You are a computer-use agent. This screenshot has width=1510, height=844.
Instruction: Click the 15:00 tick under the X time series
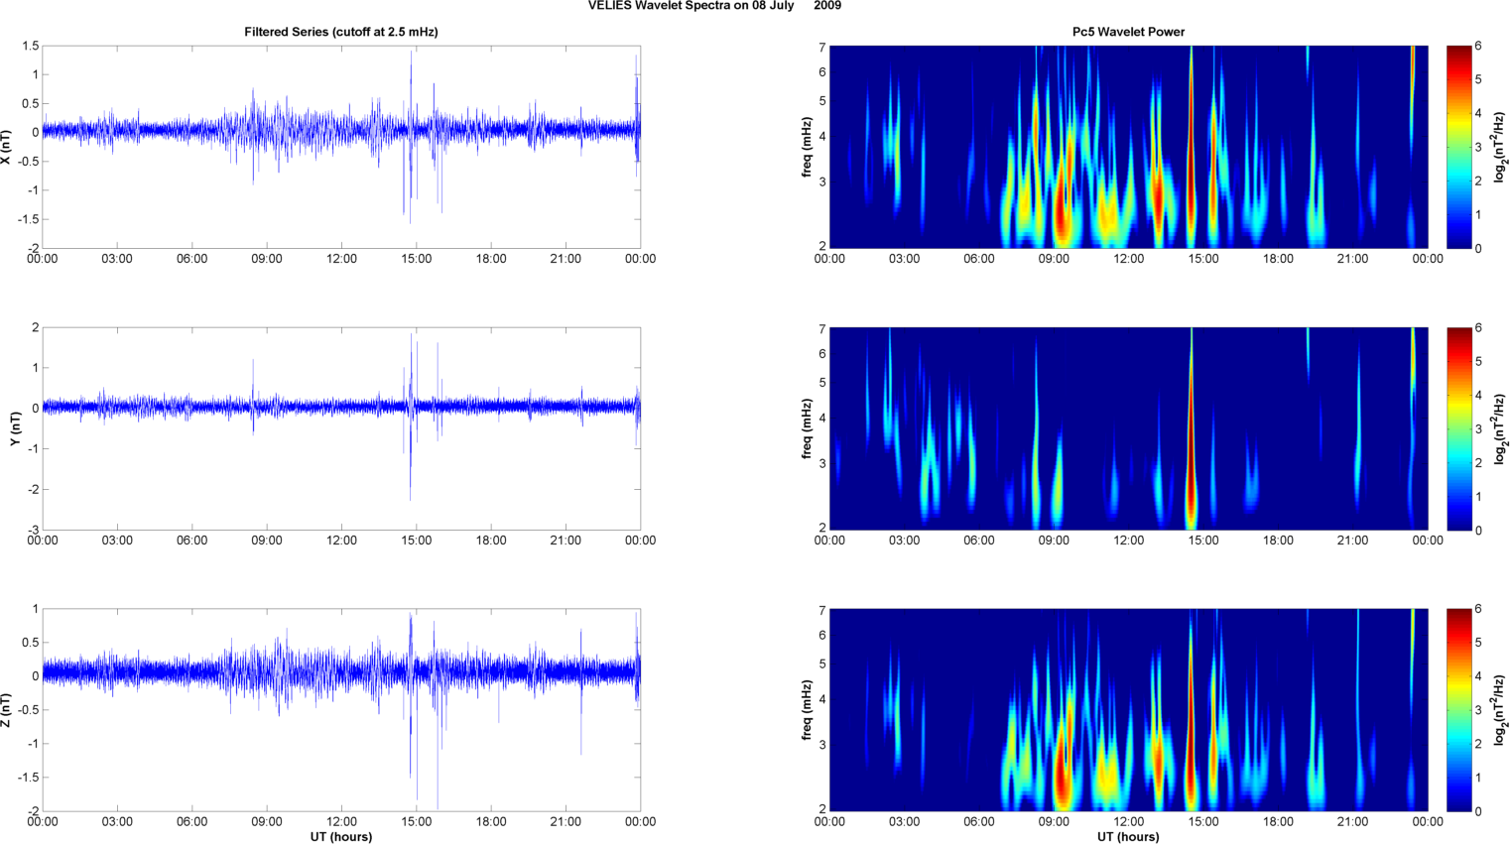417,259
